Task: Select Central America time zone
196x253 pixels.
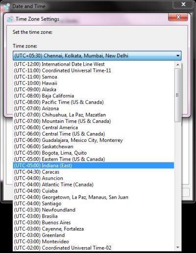Action: click(x=94, y=128)
